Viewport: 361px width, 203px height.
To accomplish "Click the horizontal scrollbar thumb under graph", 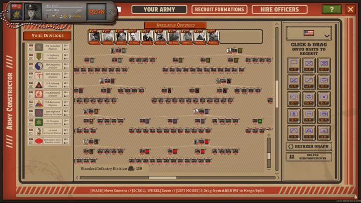I will coord(163,178).
